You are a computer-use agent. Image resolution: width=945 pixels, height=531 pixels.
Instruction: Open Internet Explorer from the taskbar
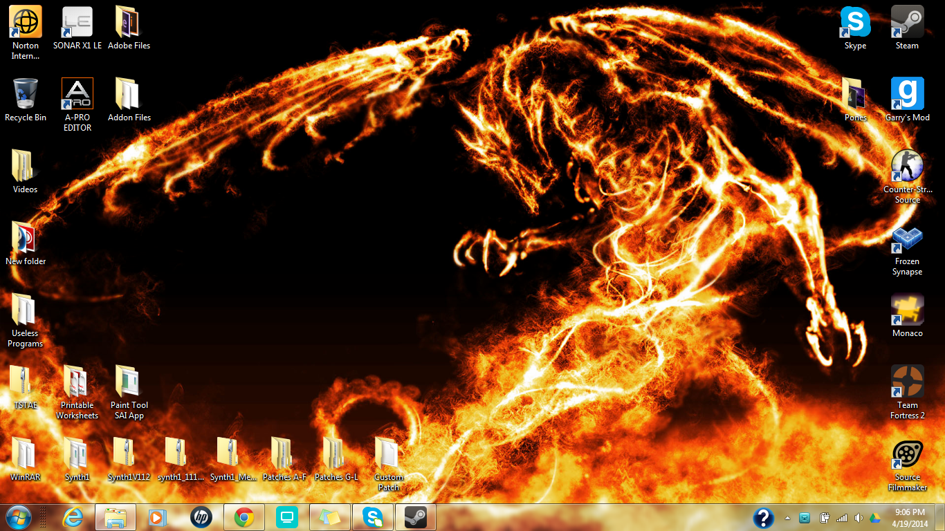click(73, 517)
